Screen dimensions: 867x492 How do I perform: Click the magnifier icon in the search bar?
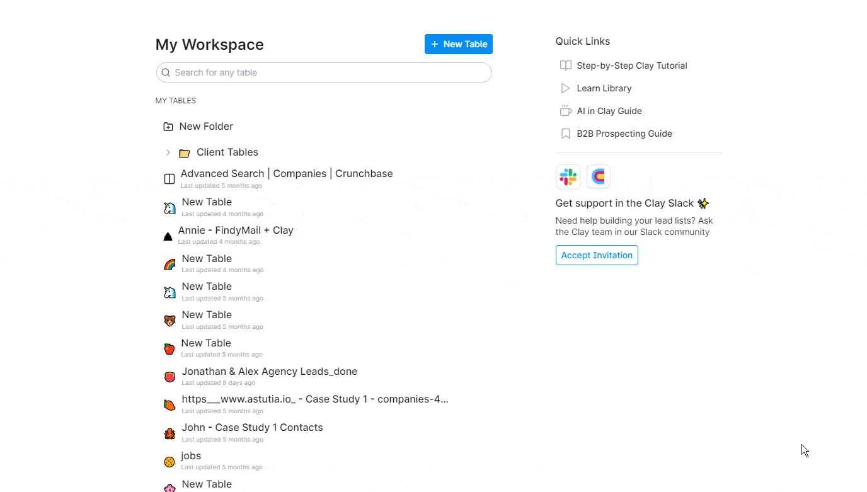pyautogui.click(x=166, y=72)
